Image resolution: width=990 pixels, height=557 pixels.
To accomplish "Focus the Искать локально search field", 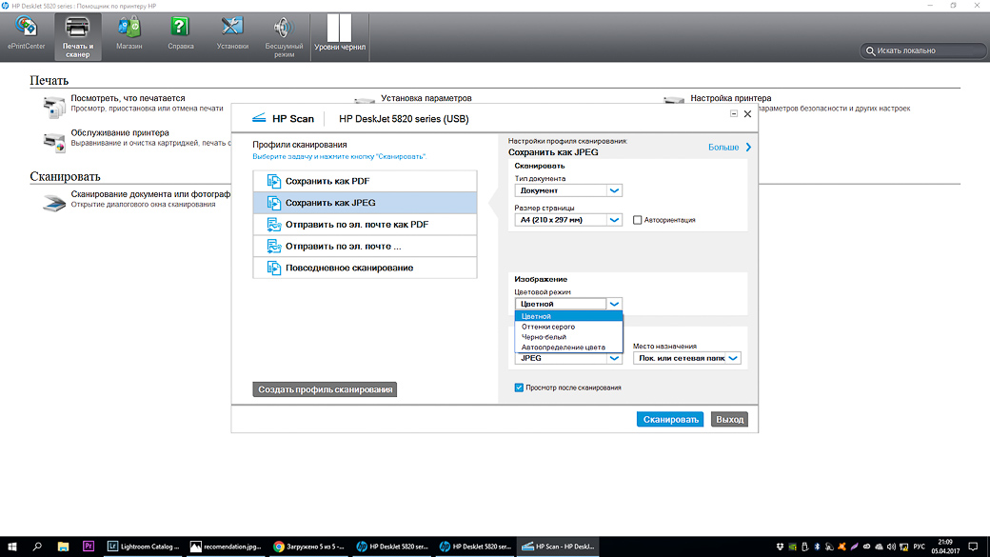I will [923, 50].
